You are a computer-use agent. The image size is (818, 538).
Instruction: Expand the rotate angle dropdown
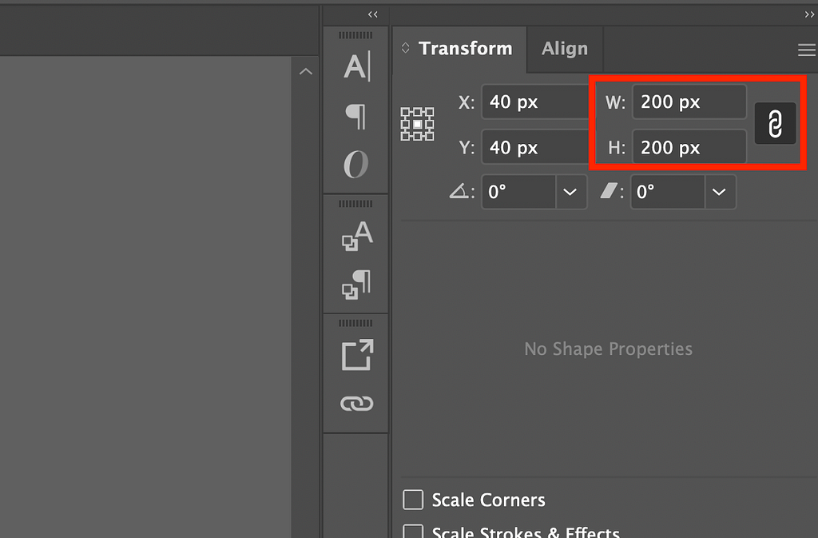(x=570, y=192)
